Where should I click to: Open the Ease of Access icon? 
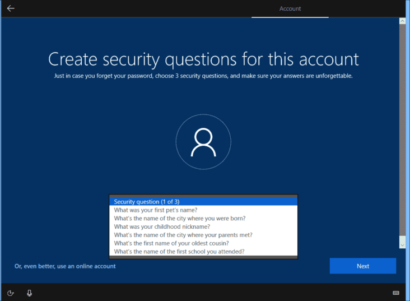click(11, 293)
